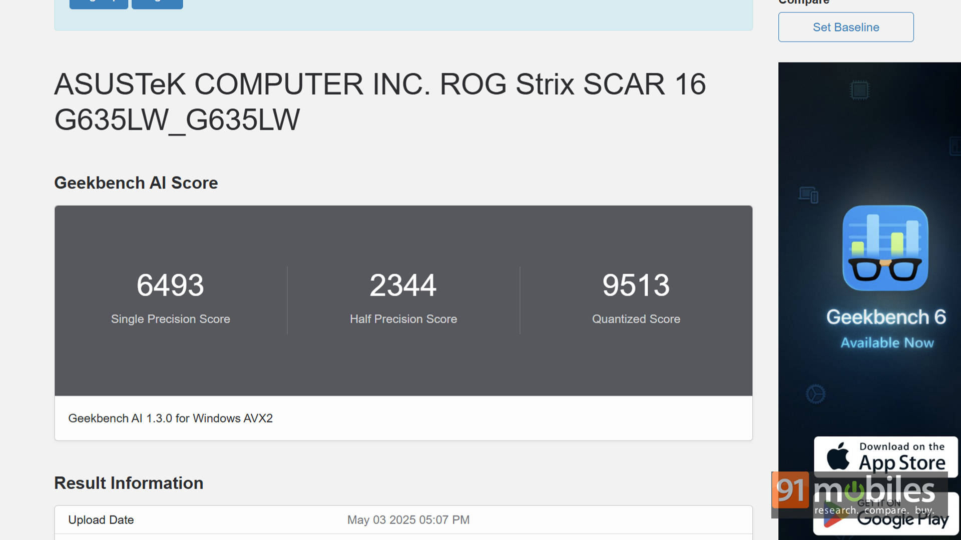
Task: Click the processor chip icon in the ad
Action: pos(860,90)
